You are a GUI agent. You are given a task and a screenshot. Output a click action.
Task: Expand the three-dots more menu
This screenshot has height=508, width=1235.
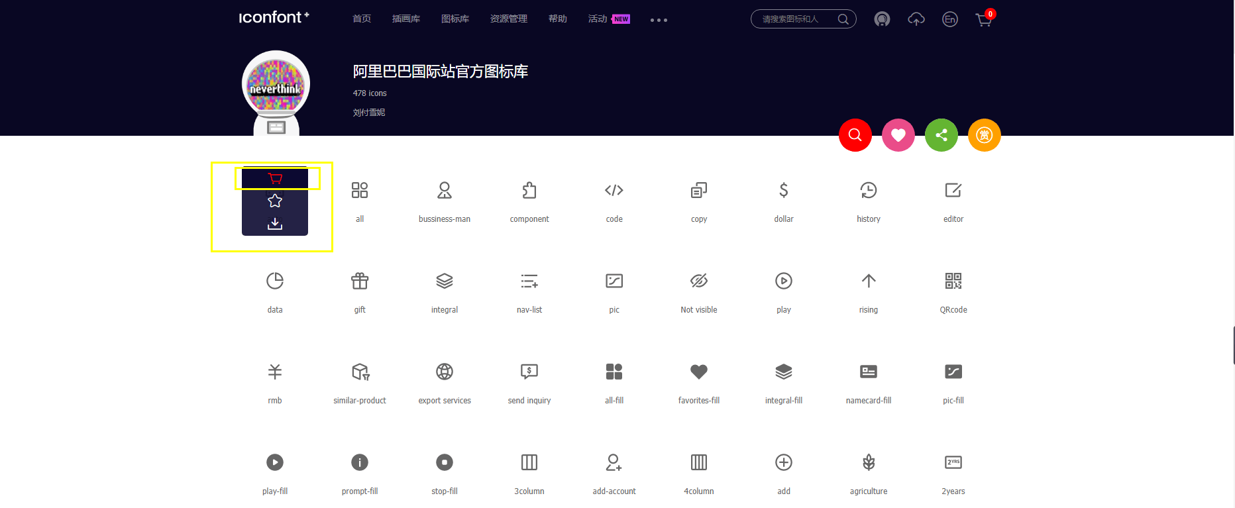click(x=659, y=20)
